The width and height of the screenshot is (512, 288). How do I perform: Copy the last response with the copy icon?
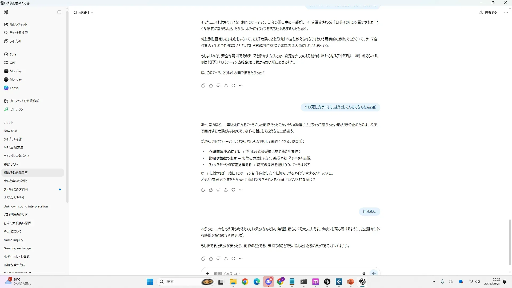203,259
